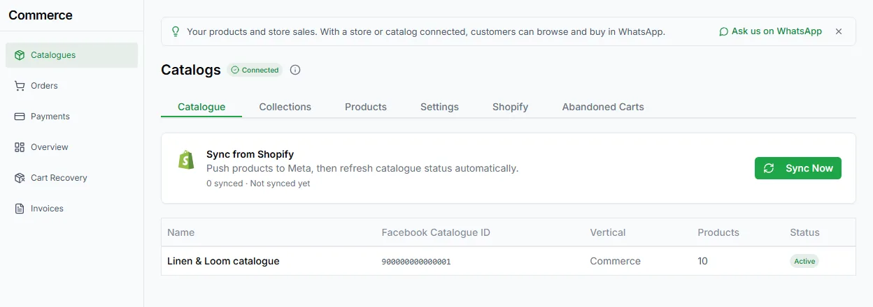The height and width of the screenshot is (307, 873).
Task: Click the Vertical column header
Action: click(x=608, y=232)
